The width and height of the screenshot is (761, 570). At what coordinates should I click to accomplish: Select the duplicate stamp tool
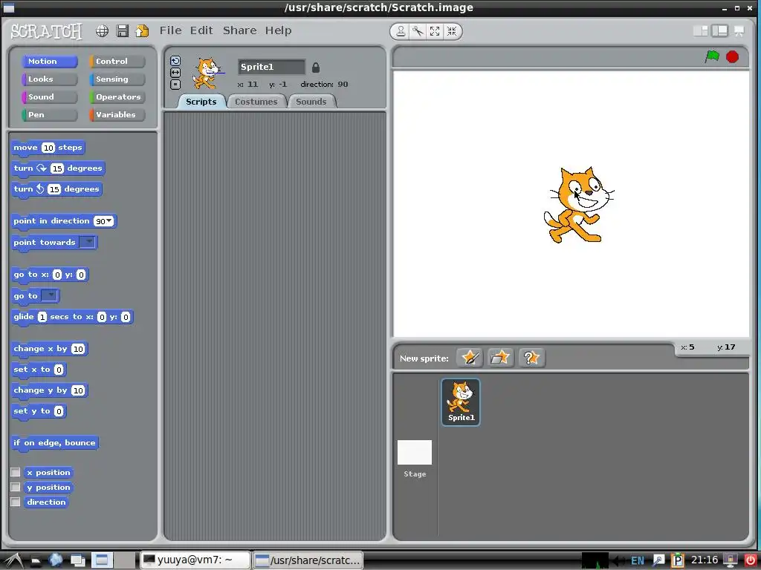click(401, 31)
